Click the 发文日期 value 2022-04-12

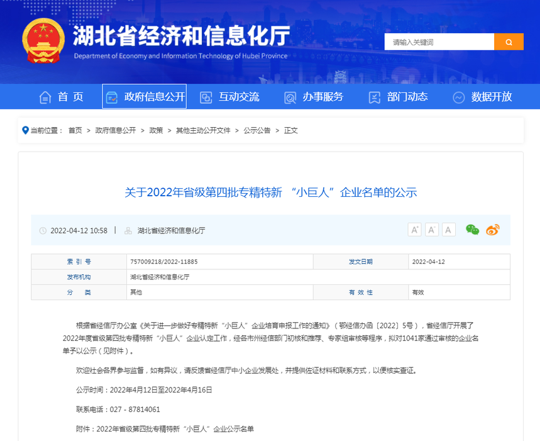click(429, 262)
